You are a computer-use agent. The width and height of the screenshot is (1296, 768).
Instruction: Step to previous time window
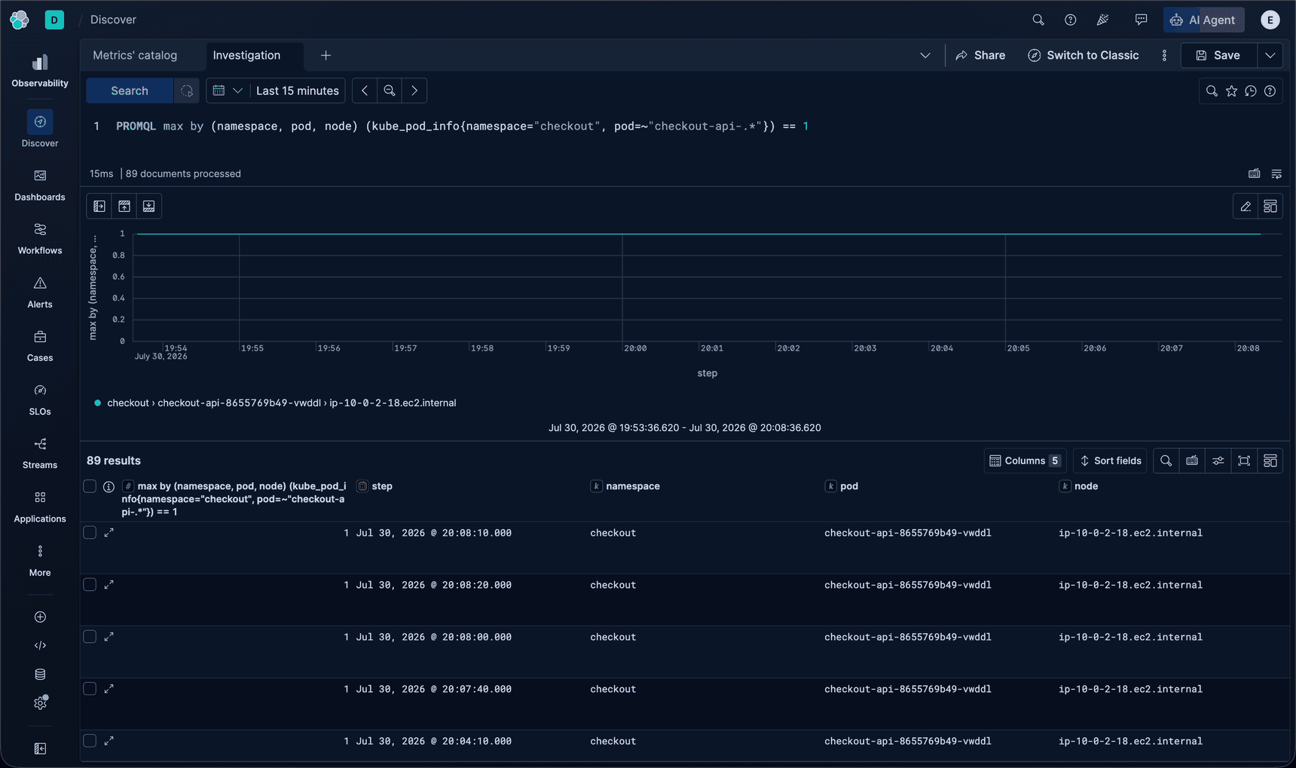coord(364,90)
